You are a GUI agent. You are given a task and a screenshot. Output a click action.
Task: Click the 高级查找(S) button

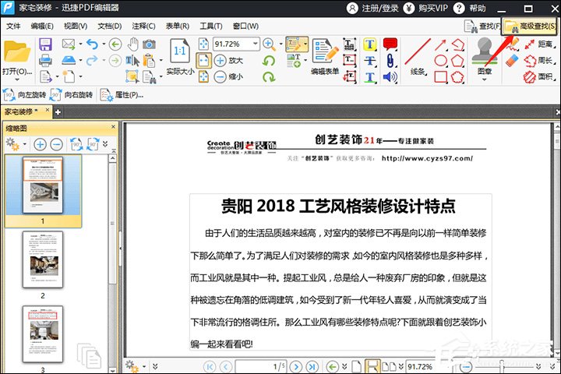(530, 26)
